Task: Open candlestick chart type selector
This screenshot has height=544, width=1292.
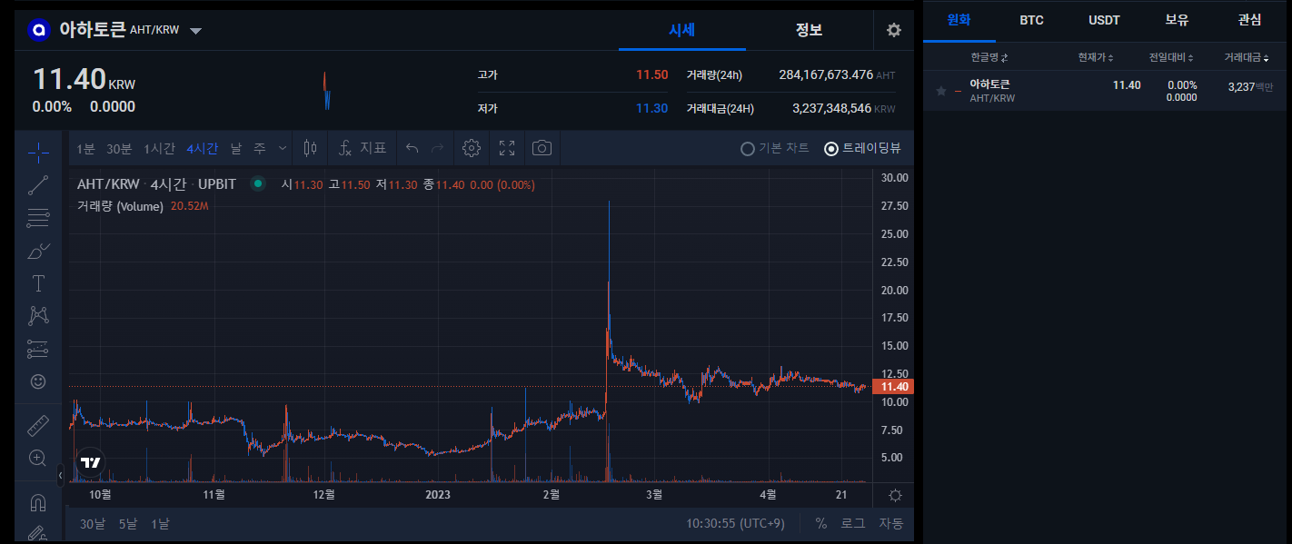Action: tap(310, 148)
